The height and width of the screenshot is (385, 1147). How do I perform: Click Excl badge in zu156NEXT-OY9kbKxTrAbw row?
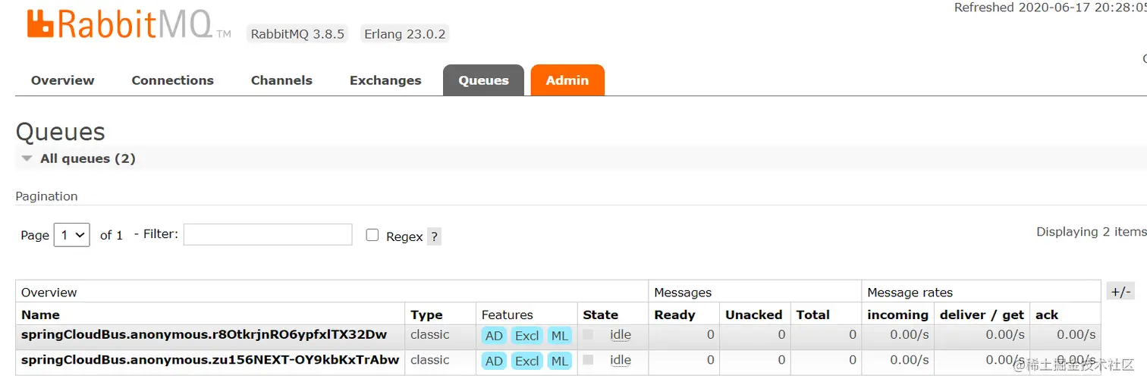pos(526,362)
